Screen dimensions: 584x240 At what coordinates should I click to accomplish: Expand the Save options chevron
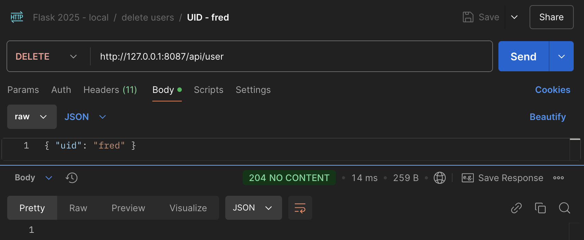tap(514, 17)
